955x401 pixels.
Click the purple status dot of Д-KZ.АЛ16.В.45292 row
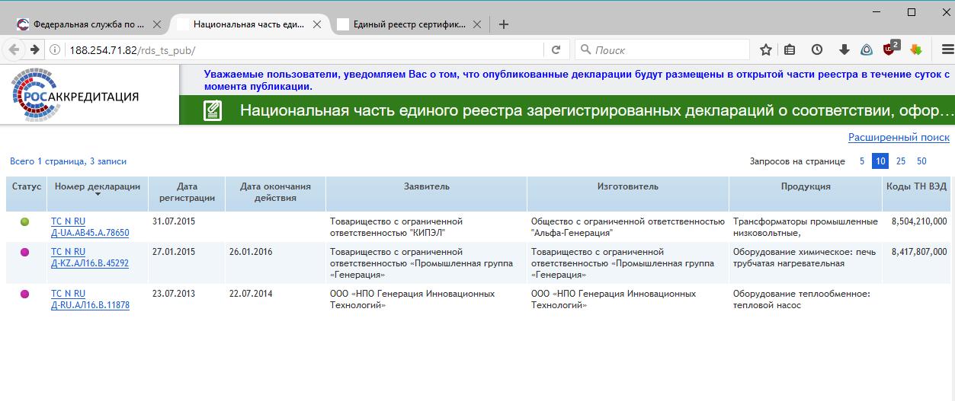coord(24,253)
